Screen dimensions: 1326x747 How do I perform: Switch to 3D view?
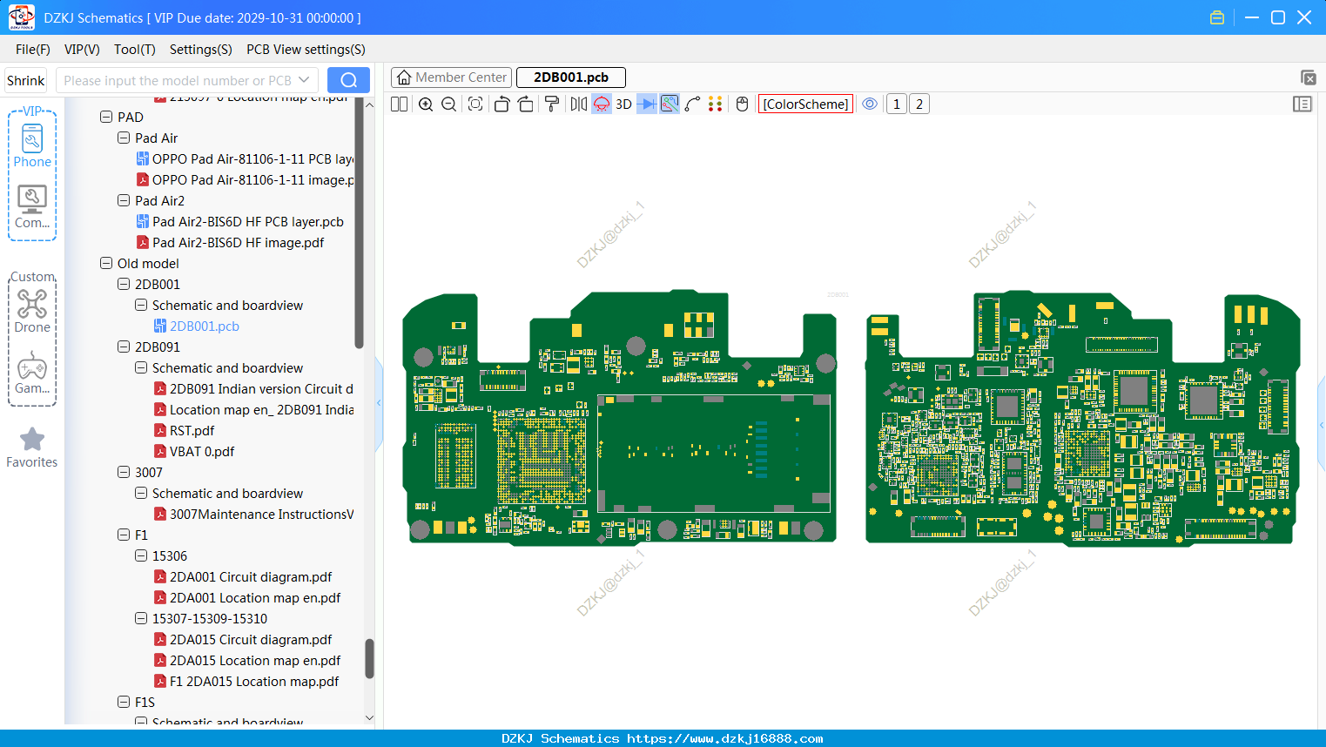(x=623, y=104)
